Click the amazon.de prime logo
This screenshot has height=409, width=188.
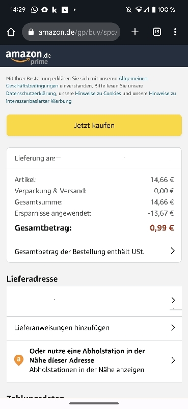point(28,57)
